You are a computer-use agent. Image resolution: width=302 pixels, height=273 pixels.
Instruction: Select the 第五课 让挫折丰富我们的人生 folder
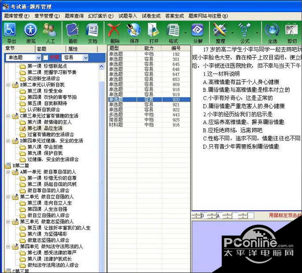click(55, 228)
